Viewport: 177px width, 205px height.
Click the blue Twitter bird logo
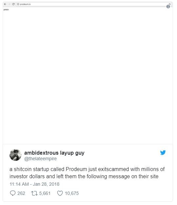(163, 153)
